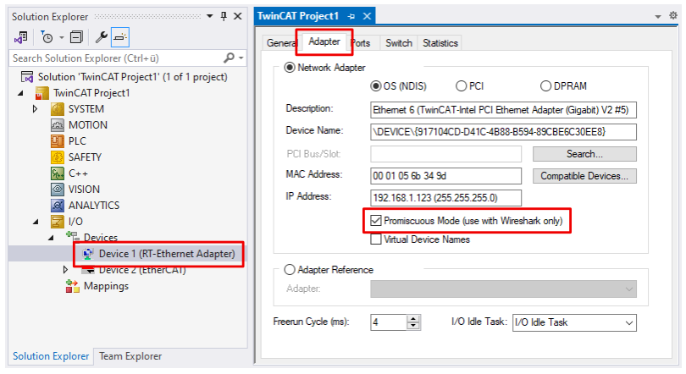The width and height of the screenshot is (686, 374).
Task: Open the search options dropdown arrow
Action: tap(241, 58)
